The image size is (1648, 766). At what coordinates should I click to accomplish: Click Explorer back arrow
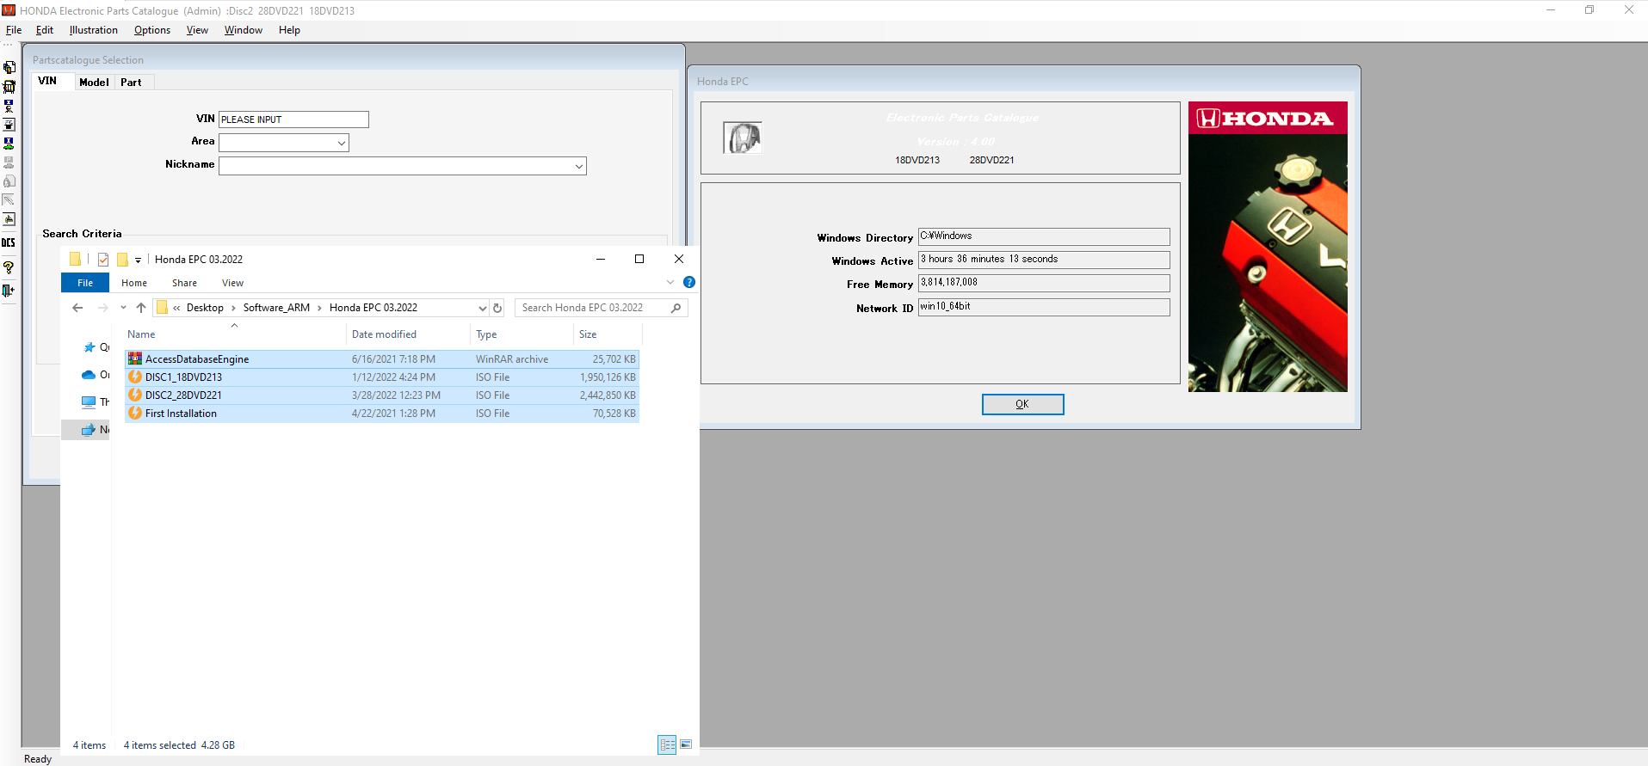point(77,308)
